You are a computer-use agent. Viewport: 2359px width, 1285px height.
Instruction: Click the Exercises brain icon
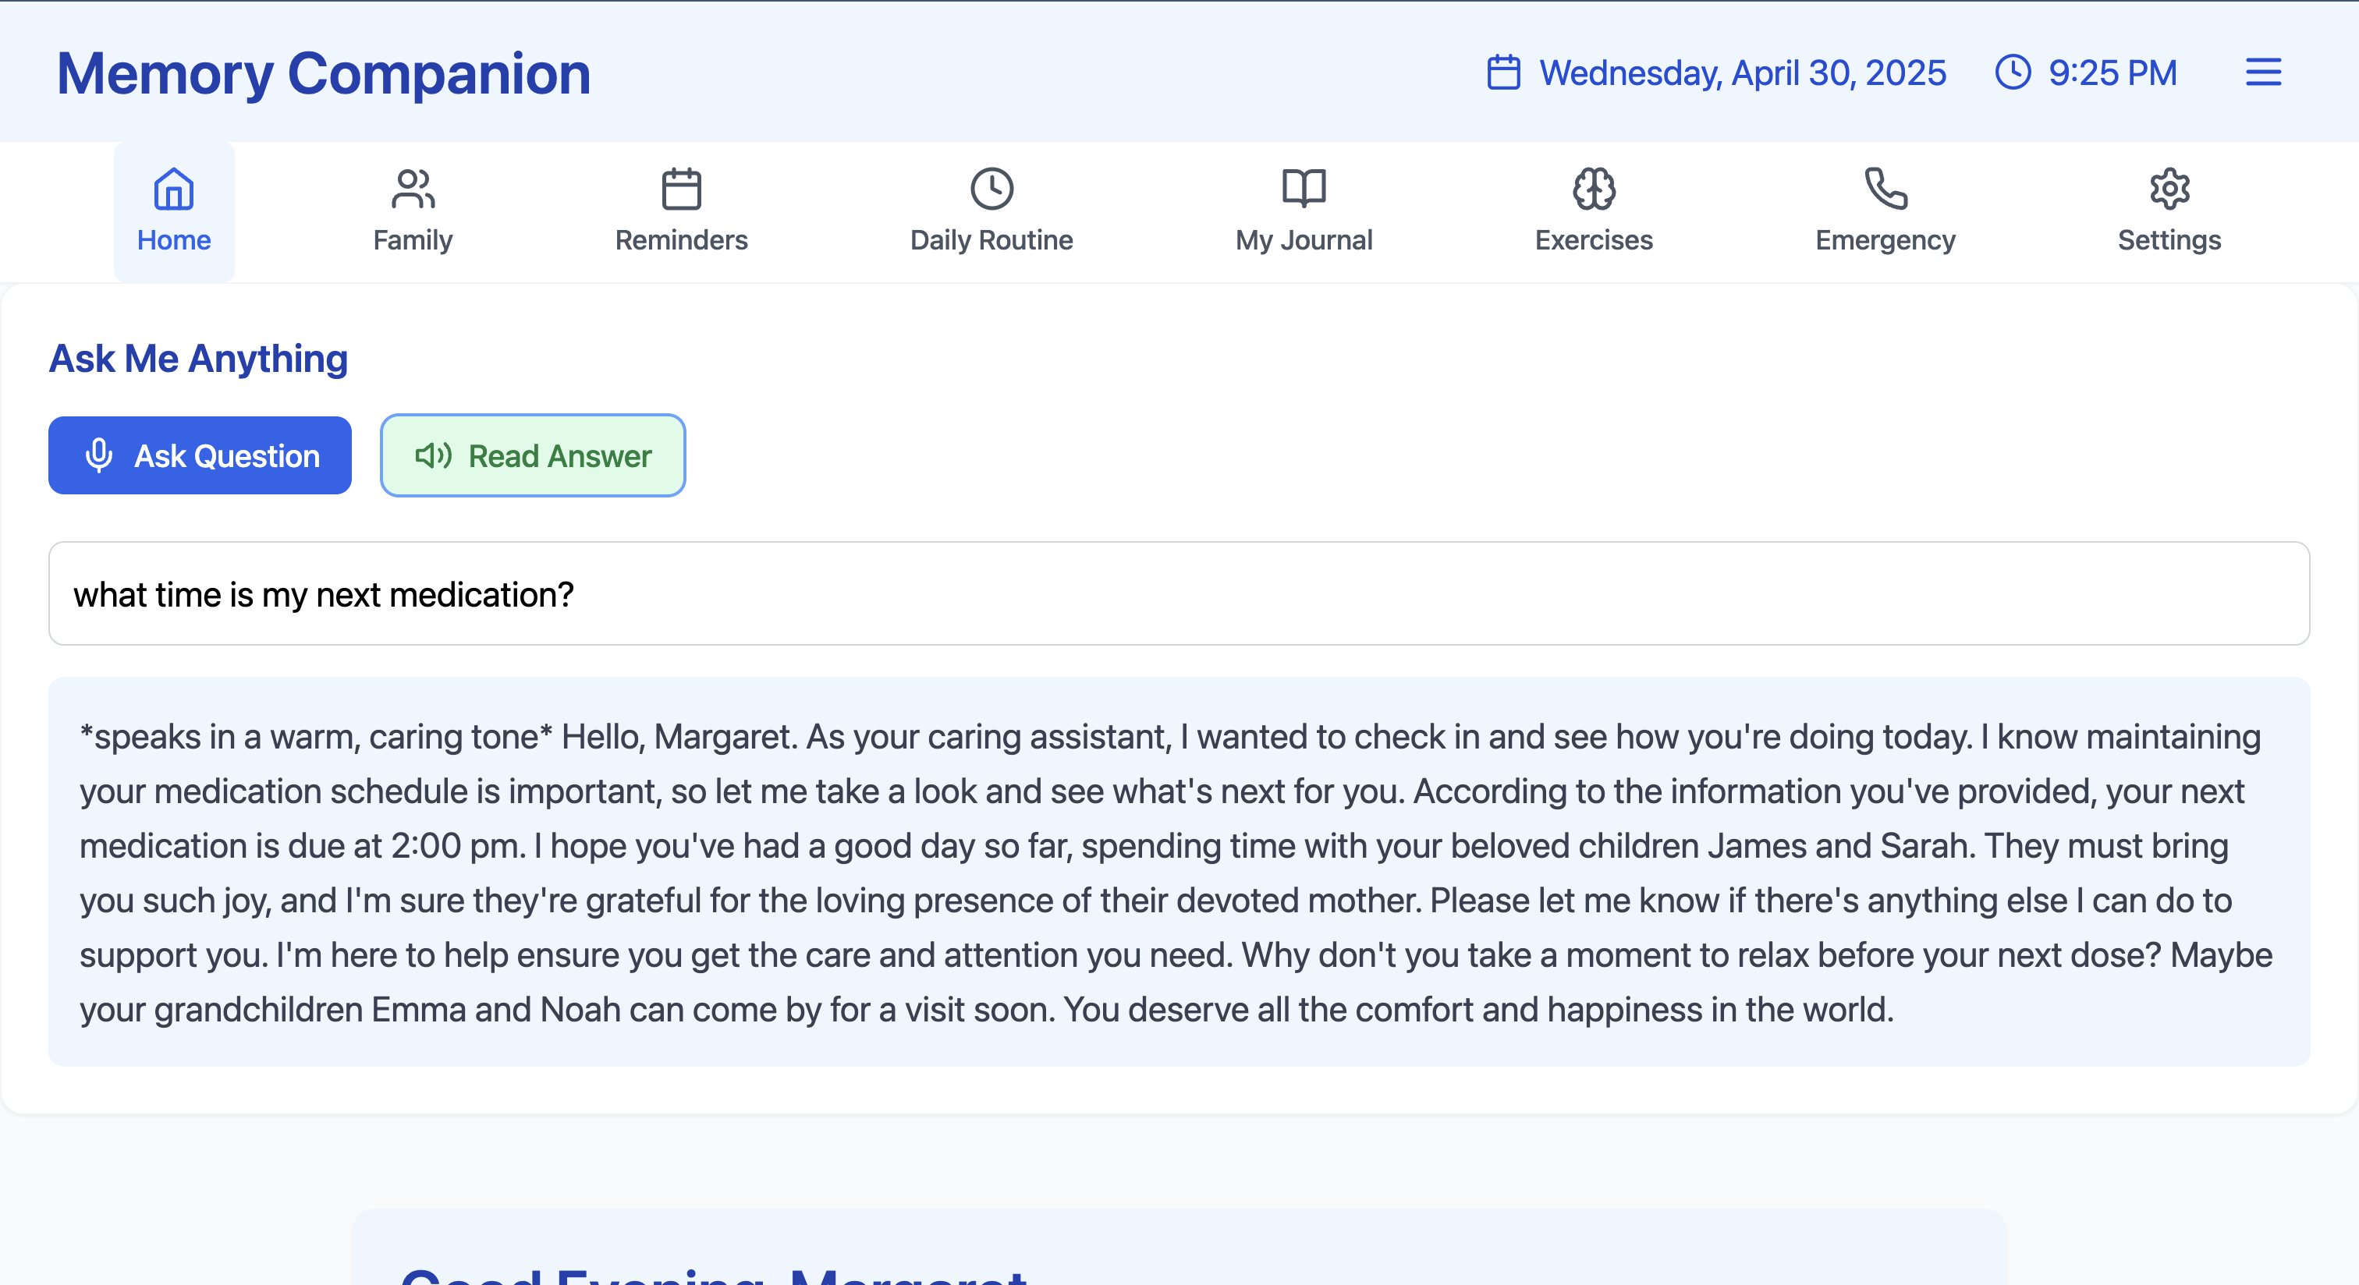coord(1594,189)
